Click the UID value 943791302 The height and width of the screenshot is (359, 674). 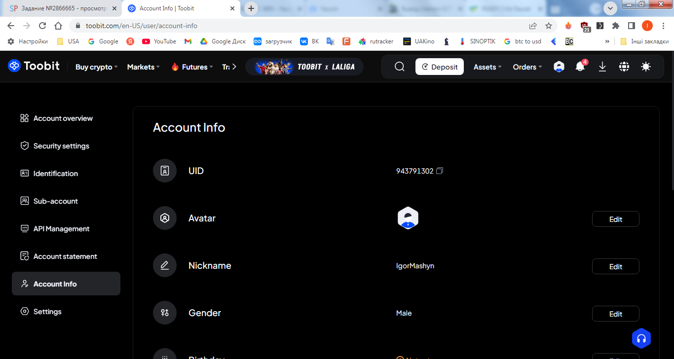pyautogui.click(x=414, y=171)
